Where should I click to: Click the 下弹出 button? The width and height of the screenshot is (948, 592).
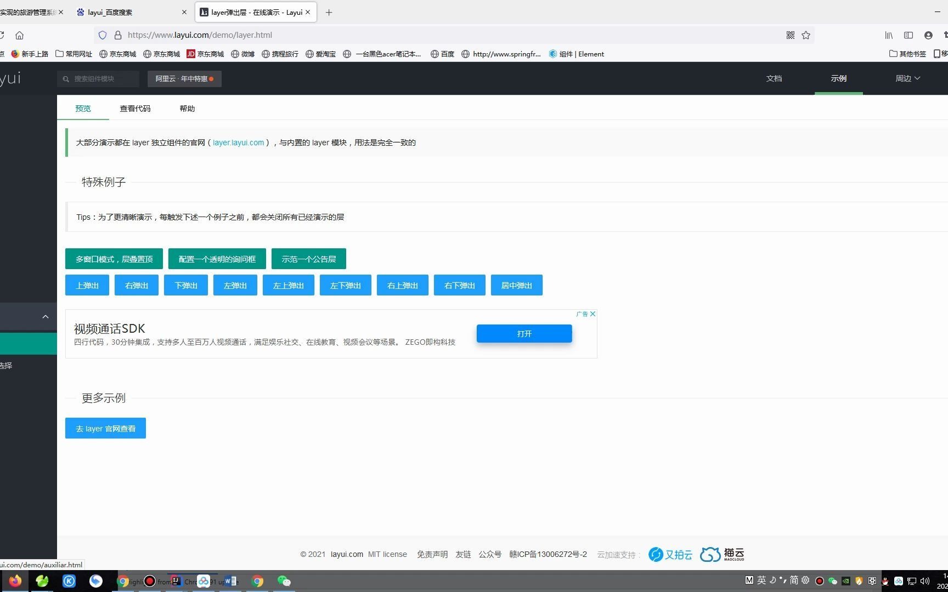coord(186,285)
